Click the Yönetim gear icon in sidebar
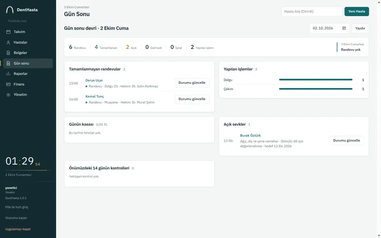Screen dimensions: 381x238 pyautogui.click(x=8, y=95)
